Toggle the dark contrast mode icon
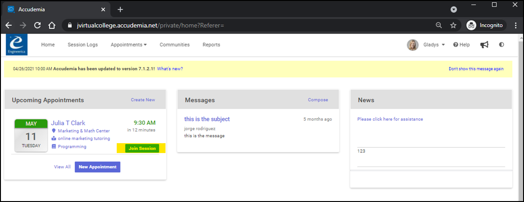Image resolution: width=524 pixels, height=202 pixels. click(x=501, y=45)
